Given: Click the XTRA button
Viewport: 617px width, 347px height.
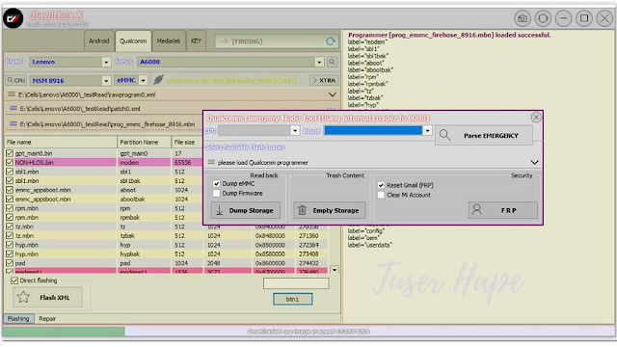Looking at the screenshot, I should coord(324,80).
